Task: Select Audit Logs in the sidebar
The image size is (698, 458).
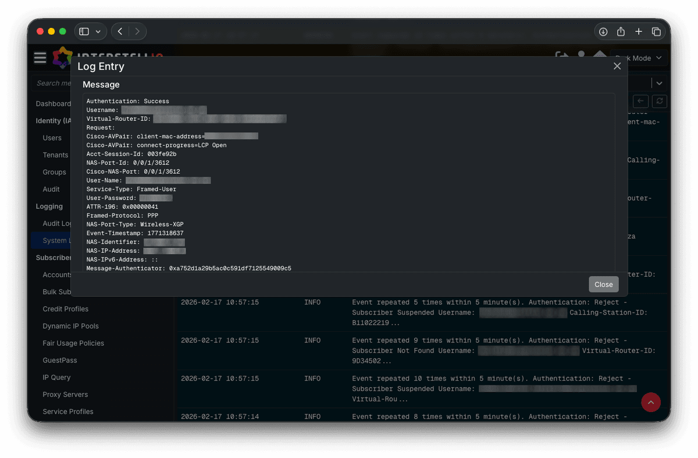Action: 57,223
